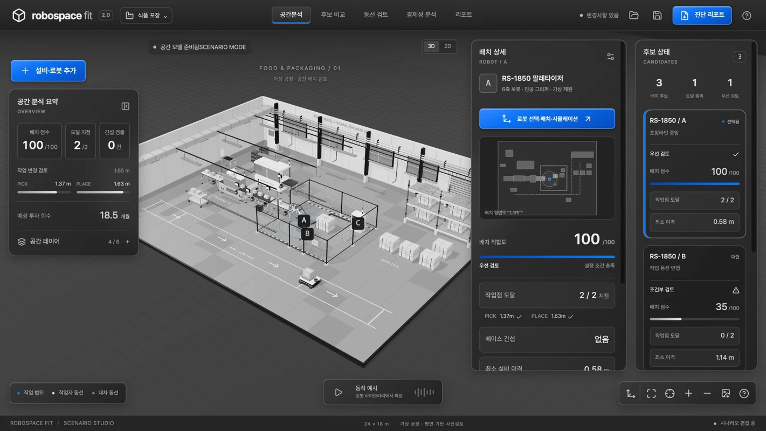The width and height of the screenshot is (766, 431).
Task: Click the version 2.0 badge
Action: [x=106, y=16]
